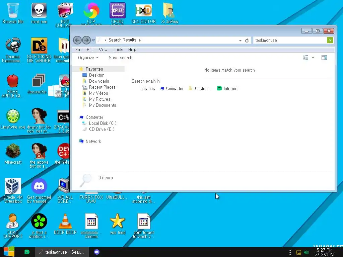
Task: Open the Discord Get groomed desktop icon
Action: coord(39,190)
